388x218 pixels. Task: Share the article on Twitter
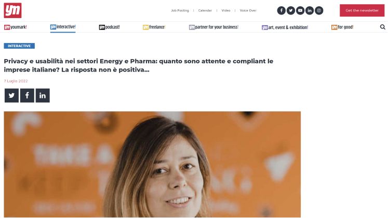coord(11,95)
